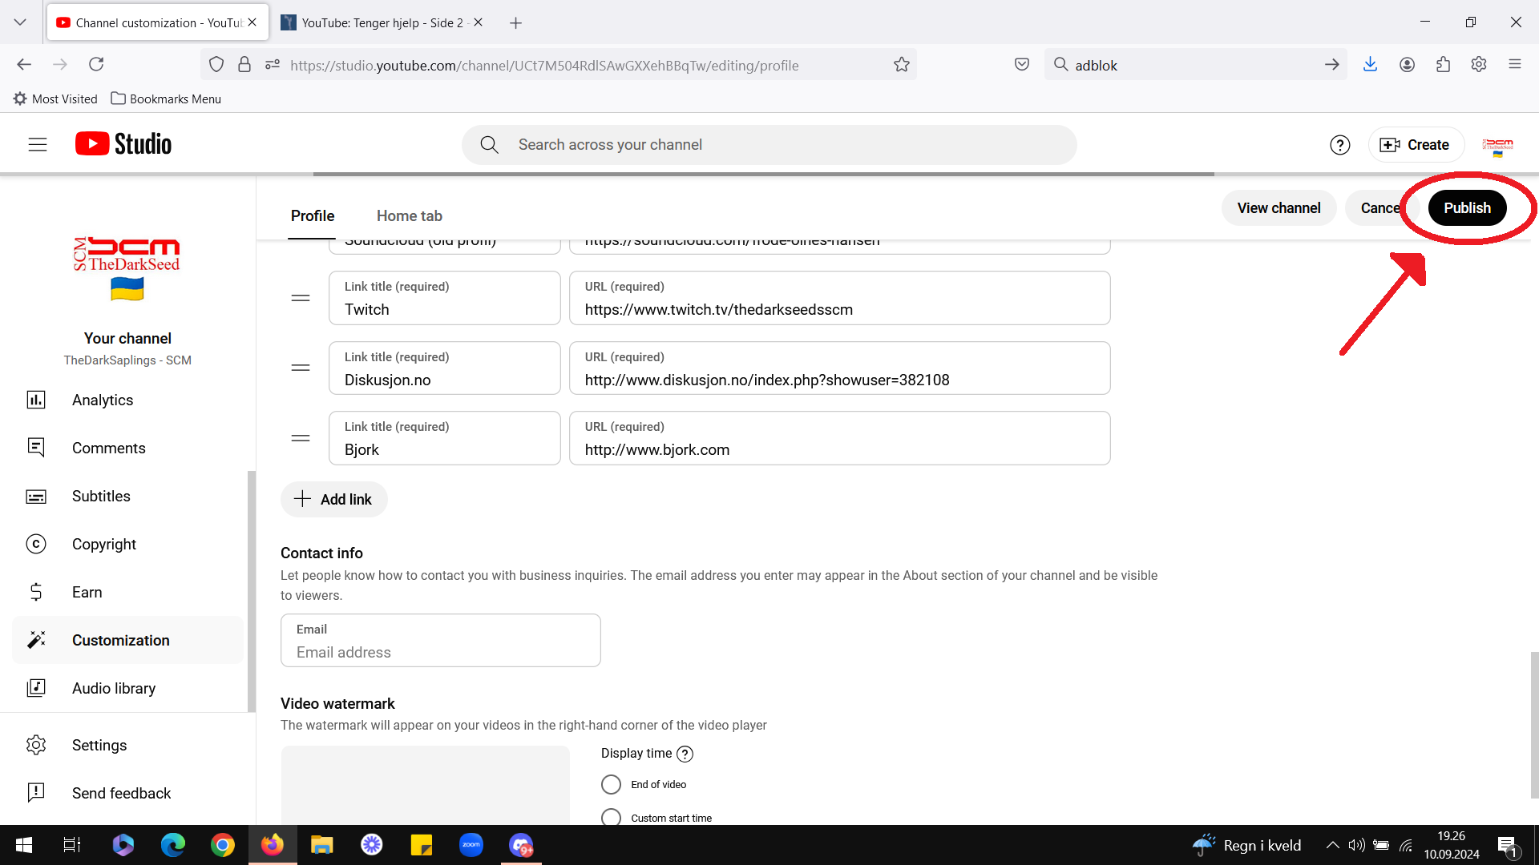
Task: Click the Diskusjon.no URL field
Action: [x=839, y=368]
